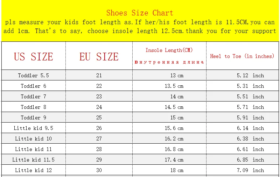Select EU size 21 cell

pos(99,76)
